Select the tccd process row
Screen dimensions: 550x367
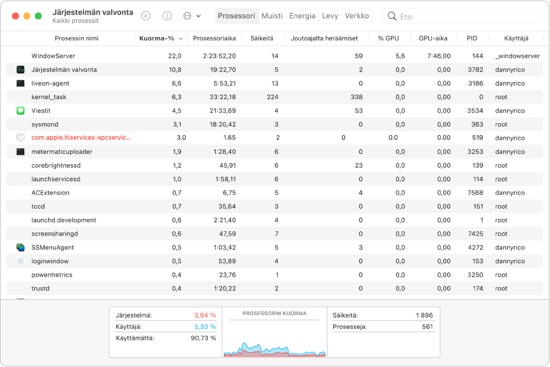(x=275, y=207)
